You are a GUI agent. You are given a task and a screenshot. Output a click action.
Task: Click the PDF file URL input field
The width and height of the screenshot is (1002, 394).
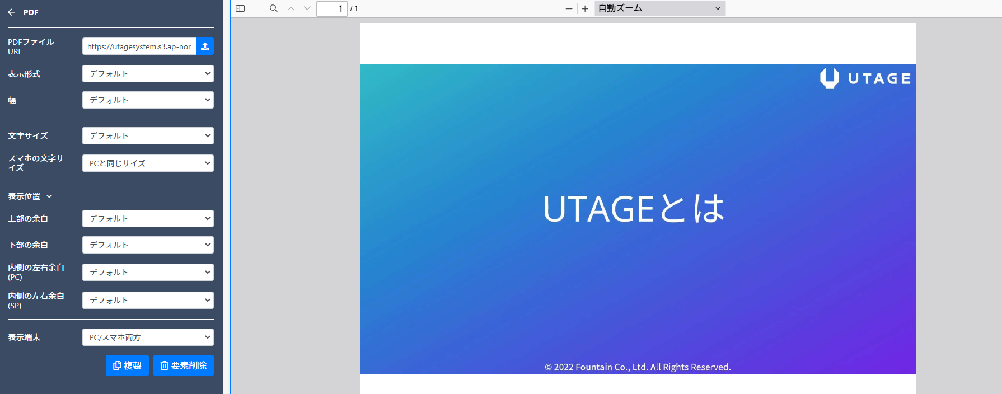pyautogui.click(x=139, y=46)
